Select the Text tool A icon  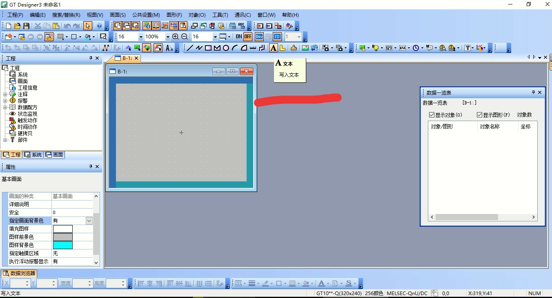pyautogui.click(x=273, y=48)
